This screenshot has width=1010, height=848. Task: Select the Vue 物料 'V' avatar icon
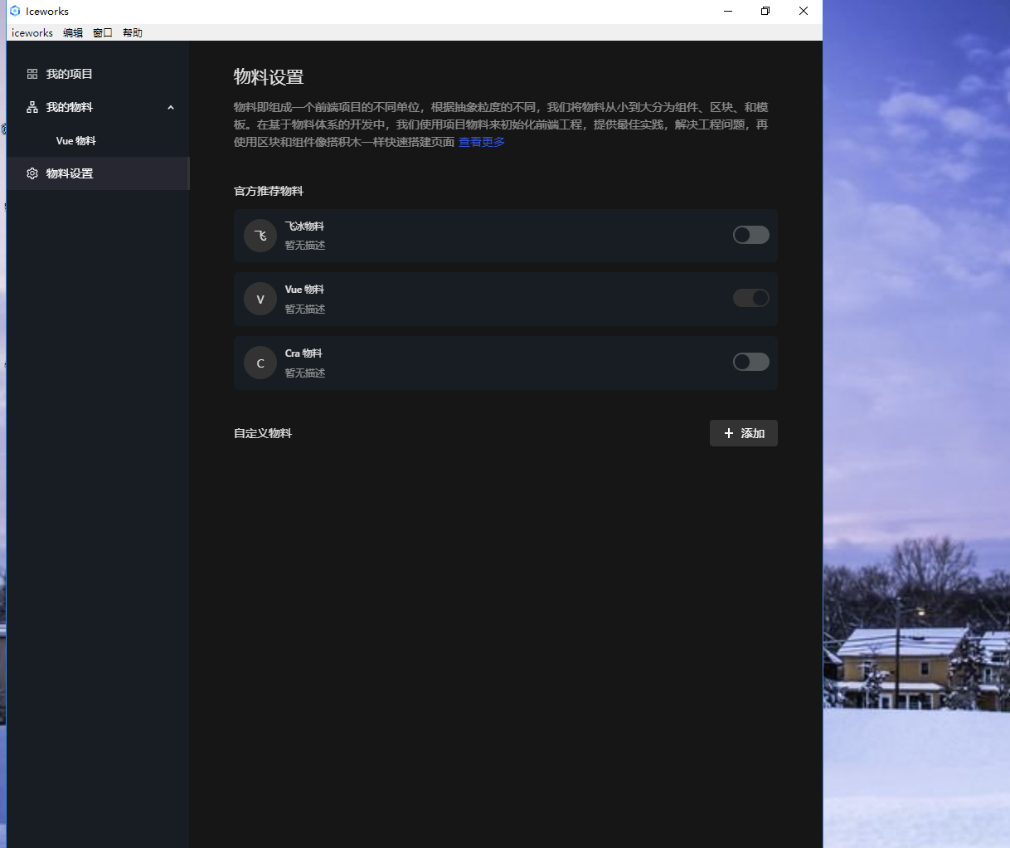[260, 299]
